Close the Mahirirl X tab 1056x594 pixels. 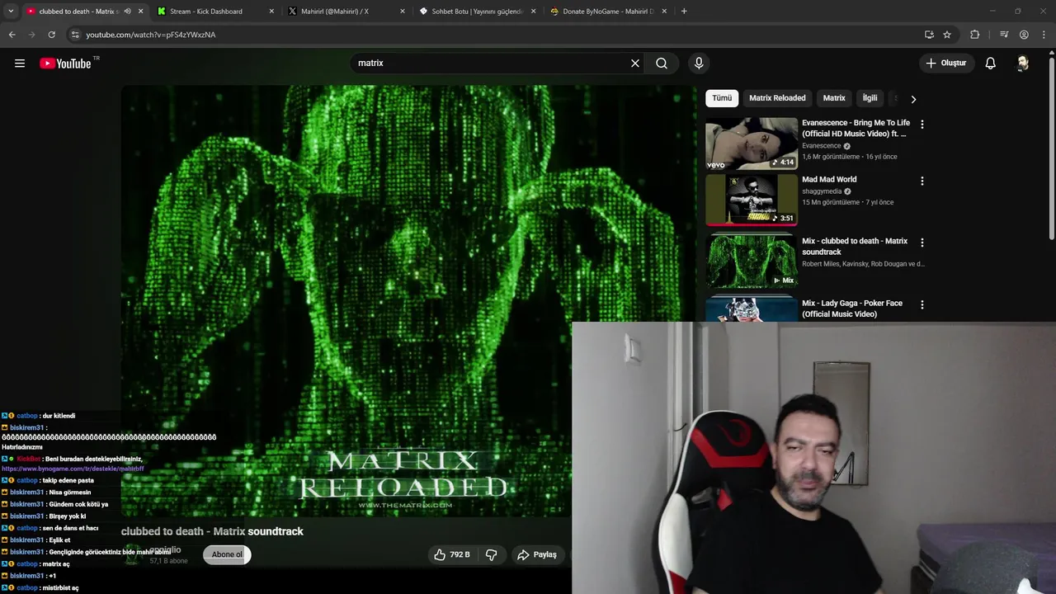pos(403,12)
